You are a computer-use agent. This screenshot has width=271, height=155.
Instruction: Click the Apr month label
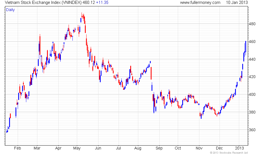pos(58,148)
